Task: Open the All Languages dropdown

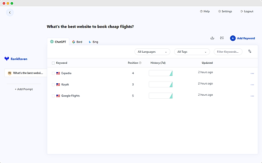Action: point(152,52)
